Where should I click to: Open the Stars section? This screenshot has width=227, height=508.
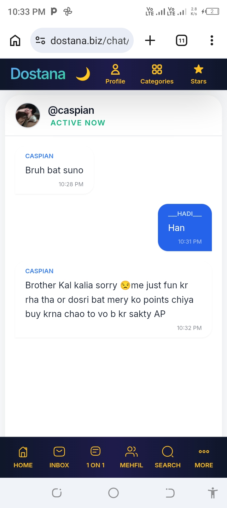[x=199, y=74]
